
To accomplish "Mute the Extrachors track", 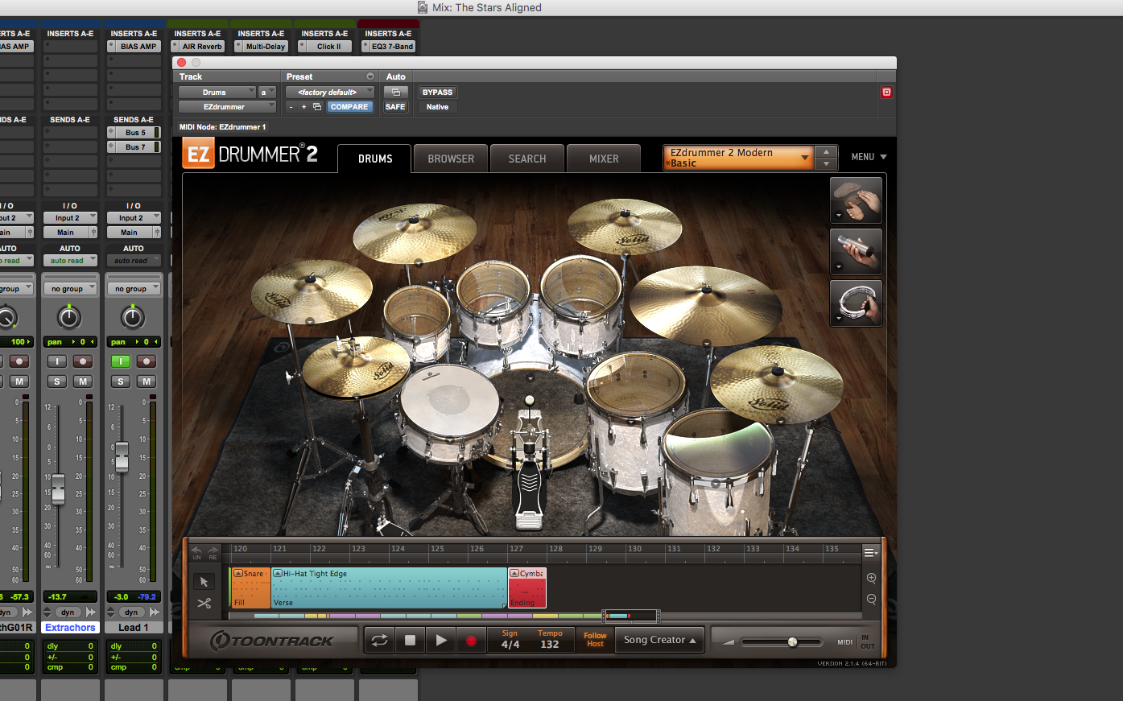I will pos(82,381).
